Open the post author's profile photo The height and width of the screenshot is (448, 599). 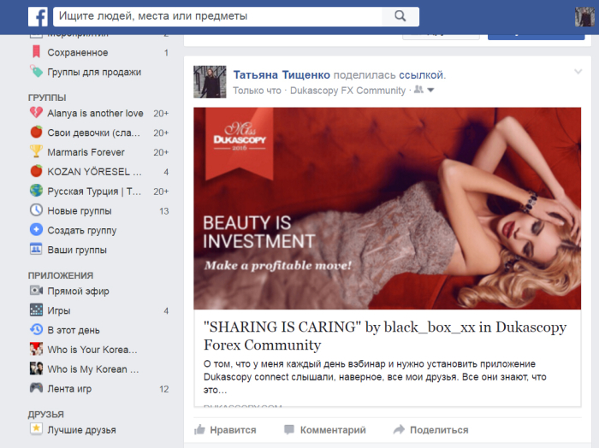pos(210,82)
